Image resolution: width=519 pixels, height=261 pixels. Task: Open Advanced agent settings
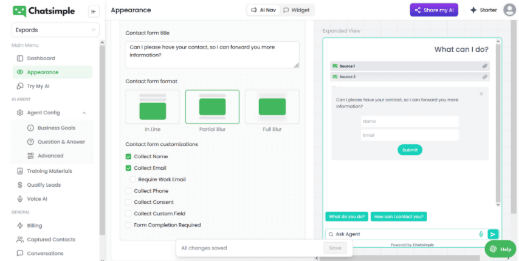(x=50, y=156)
